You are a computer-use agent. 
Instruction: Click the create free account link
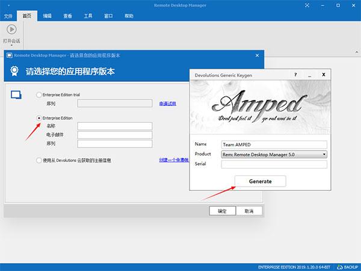174,160
